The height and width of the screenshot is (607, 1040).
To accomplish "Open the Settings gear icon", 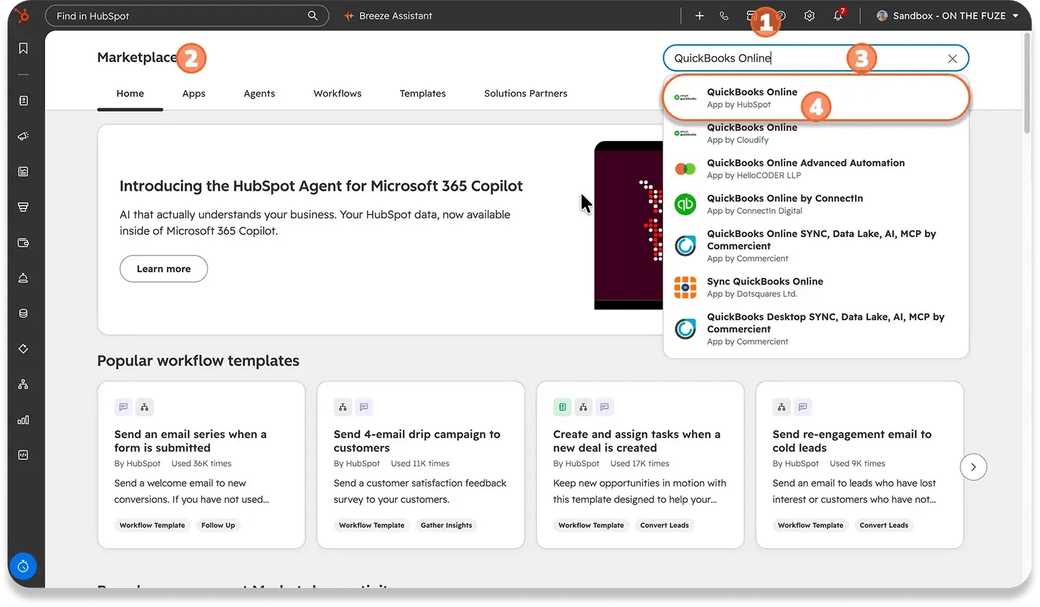I will (809, 16).
